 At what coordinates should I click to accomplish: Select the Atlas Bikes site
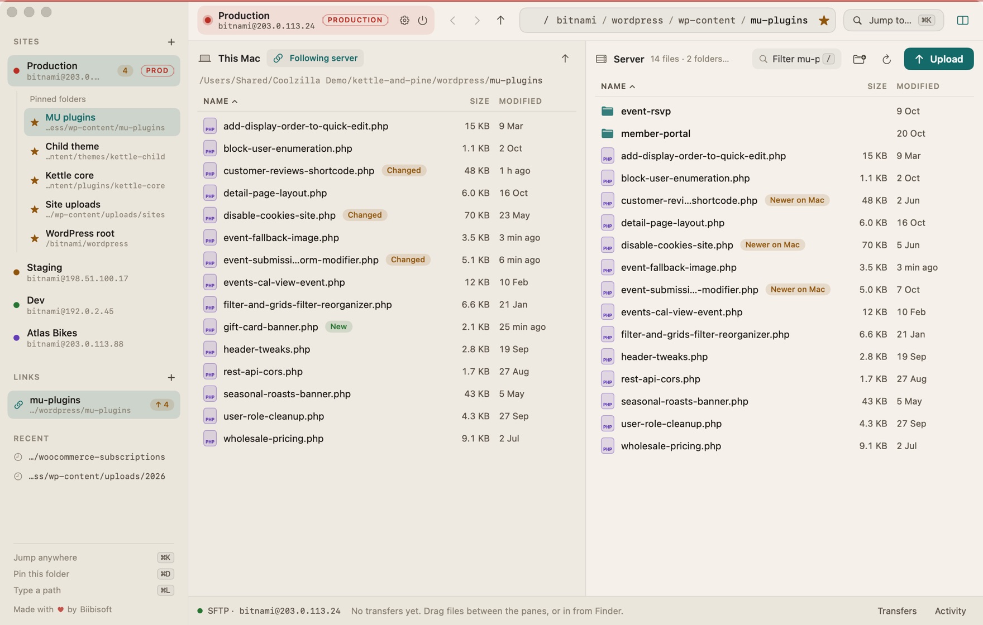pos(94,338)
